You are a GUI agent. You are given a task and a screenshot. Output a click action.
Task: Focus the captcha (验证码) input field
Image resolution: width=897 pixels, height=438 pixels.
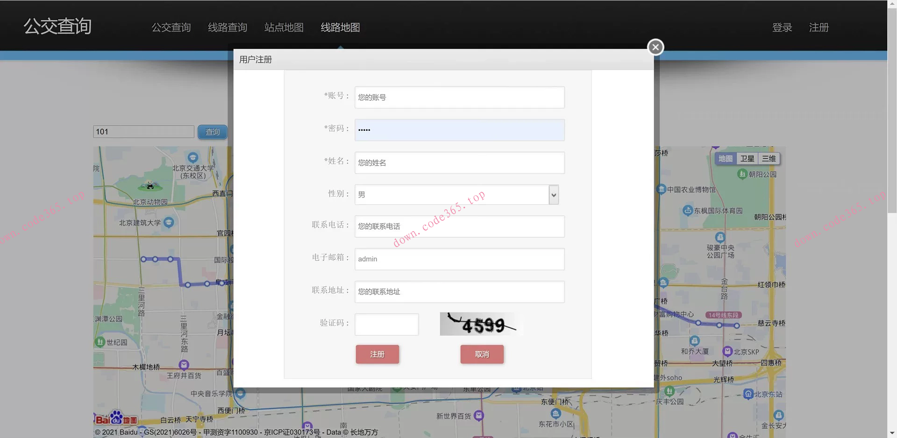tap(386, 325)
